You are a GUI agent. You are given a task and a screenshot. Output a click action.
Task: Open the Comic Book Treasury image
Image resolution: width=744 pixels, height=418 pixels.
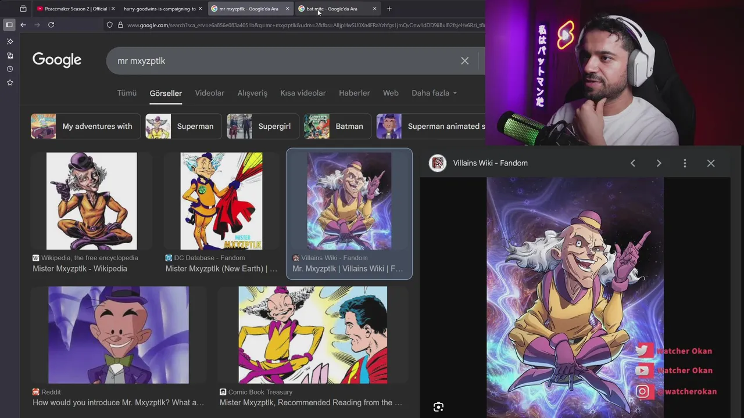click(x=313, y=335)
